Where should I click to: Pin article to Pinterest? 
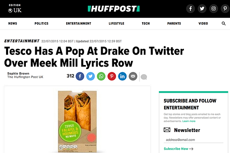(112, 76)
